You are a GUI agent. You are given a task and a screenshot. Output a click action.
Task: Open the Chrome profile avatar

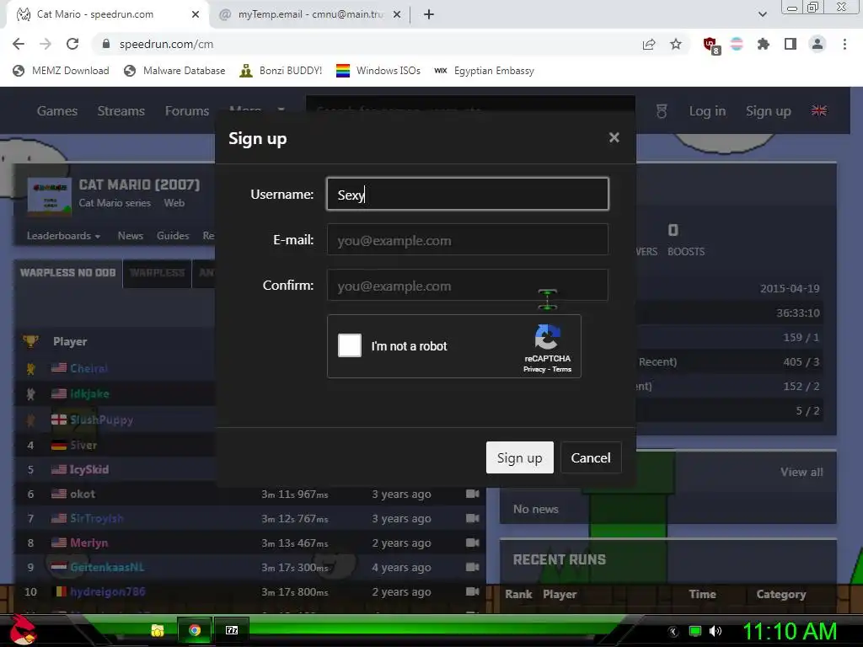(817, 44)
